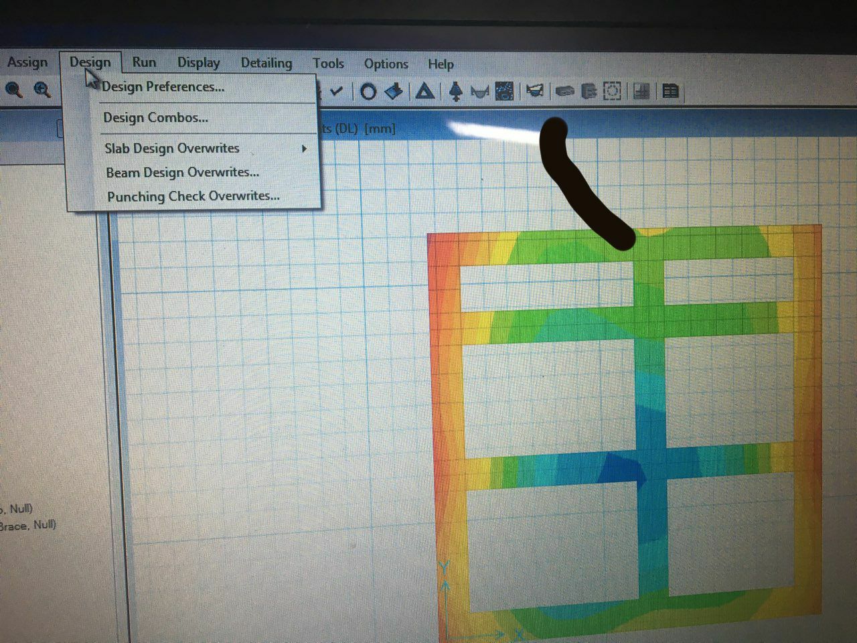857x643 pixels.
Task: Click the upward arrow load icon
Action: 456,91
